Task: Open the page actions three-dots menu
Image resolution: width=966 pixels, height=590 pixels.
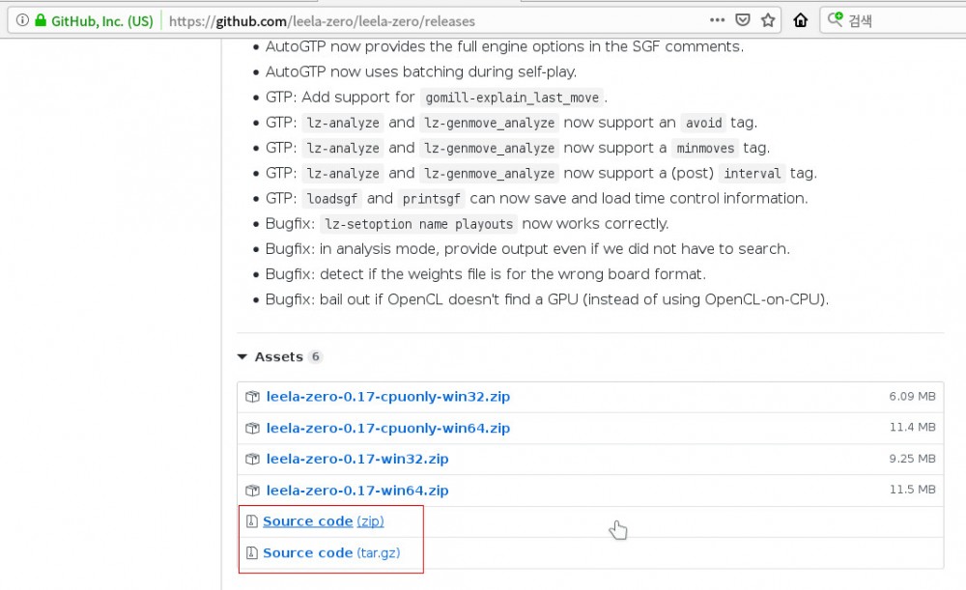Action: 717,20
